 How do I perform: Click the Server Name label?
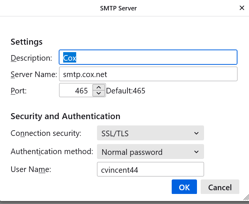(33, 74)
